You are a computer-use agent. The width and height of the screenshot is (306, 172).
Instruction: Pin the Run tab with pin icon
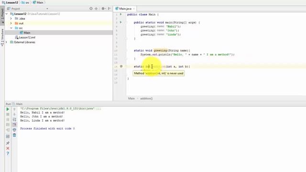(8, 143)
